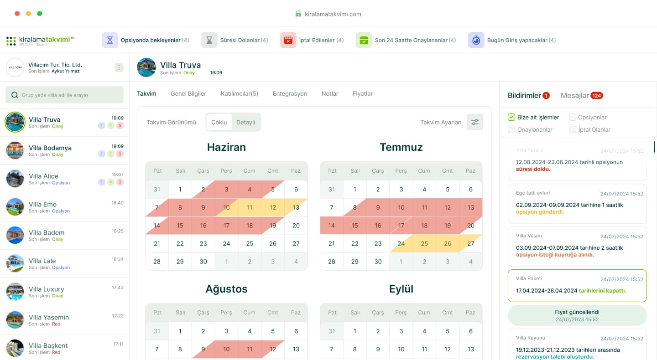Open the Villacım company three-dot menu

(x=119, y=67)
